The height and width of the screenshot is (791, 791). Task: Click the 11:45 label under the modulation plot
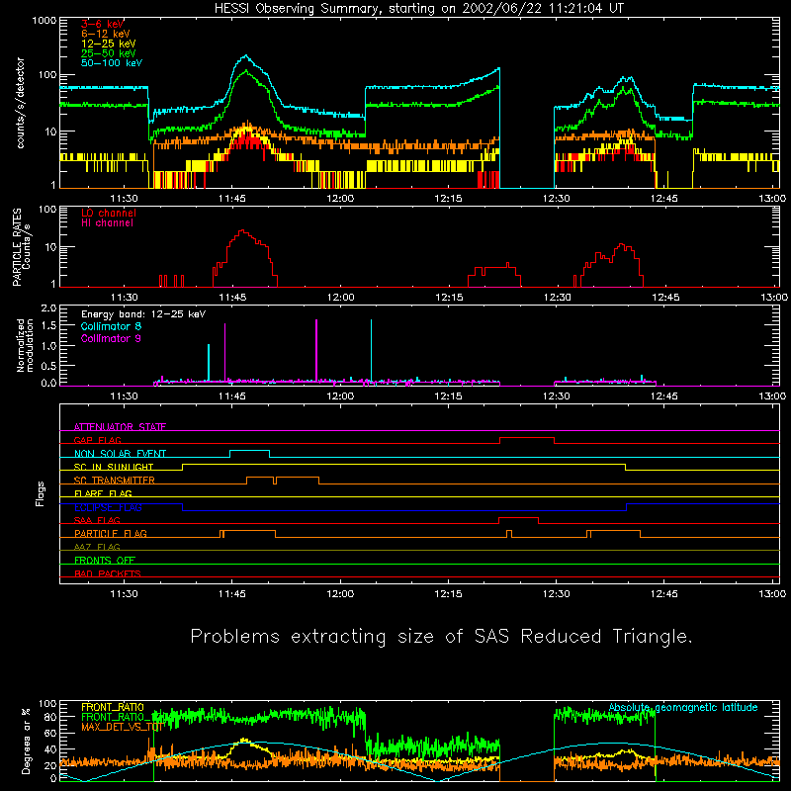(x=232, y=396)
